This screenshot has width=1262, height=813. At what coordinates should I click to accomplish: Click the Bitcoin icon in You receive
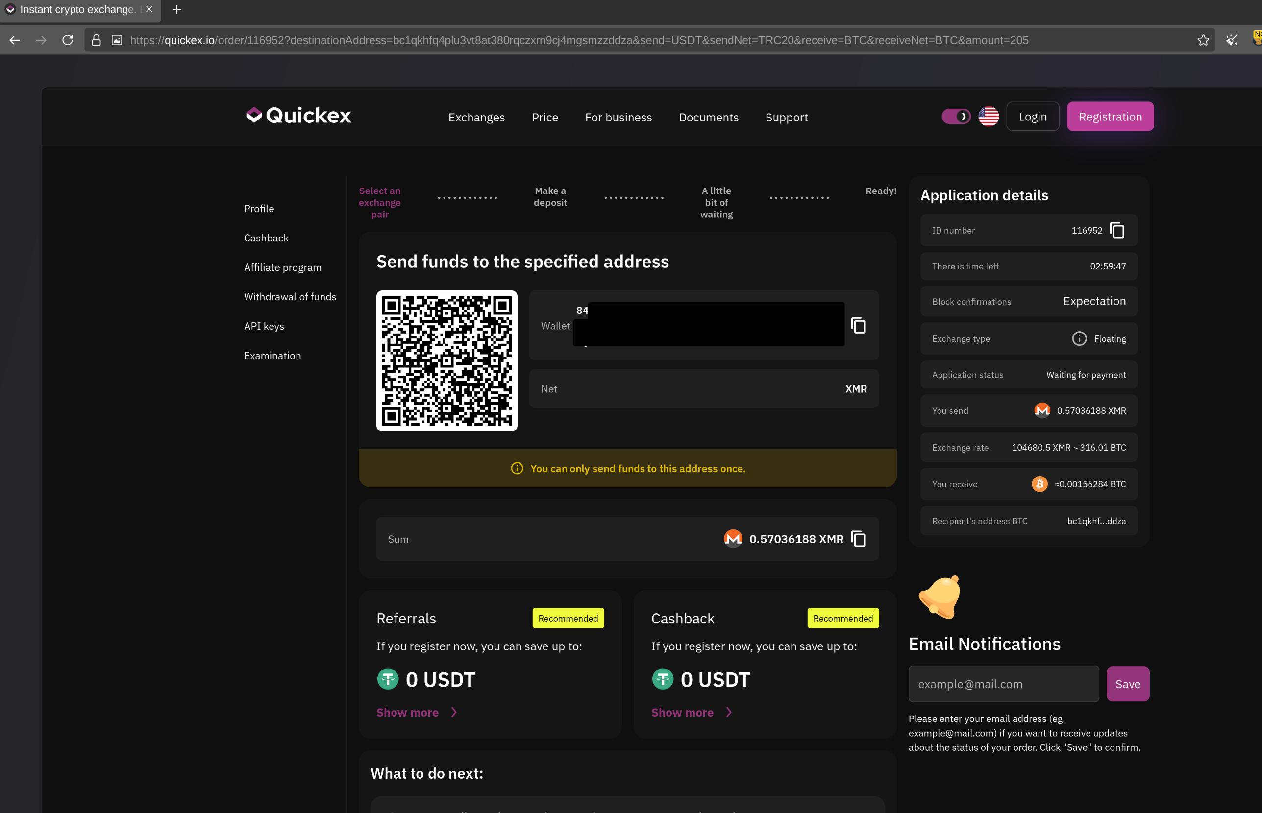(x=1039, y=484)
